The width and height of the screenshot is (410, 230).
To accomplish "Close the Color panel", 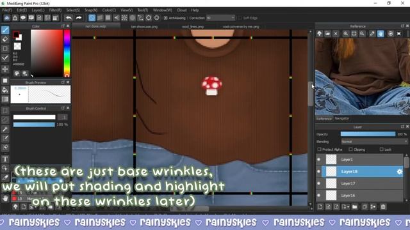I will click(68, 26).
